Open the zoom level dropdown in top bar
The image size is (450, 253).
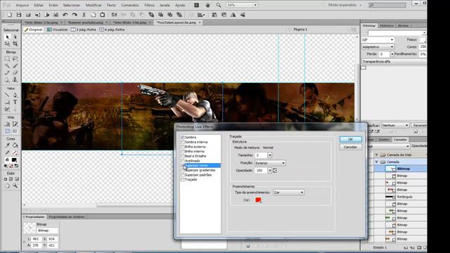pos(255,5)
